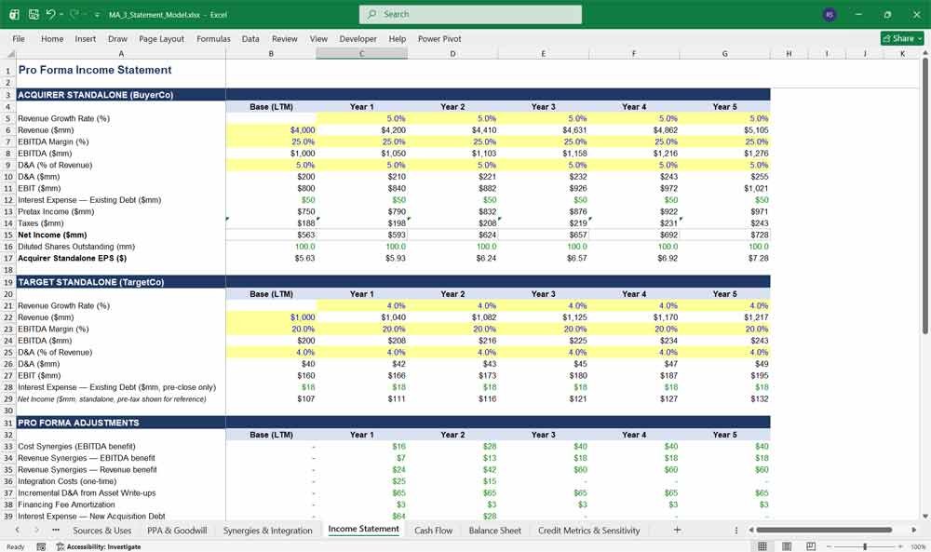Click vertical scrollbar down arrow

(x=924, y=517)
